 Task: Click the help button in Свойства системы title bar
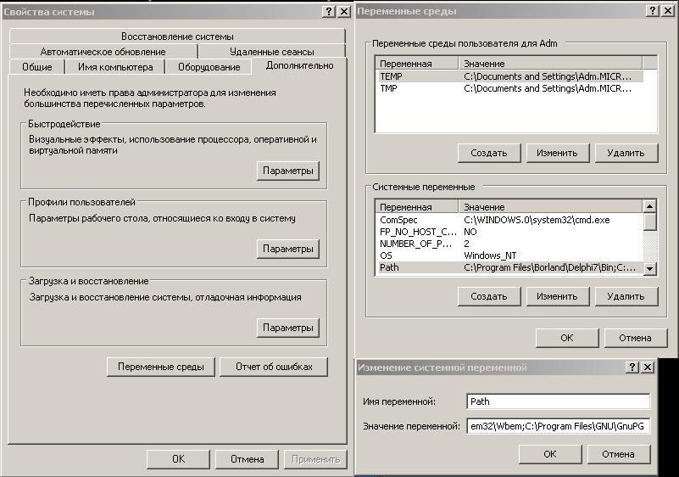pos(329,12)
